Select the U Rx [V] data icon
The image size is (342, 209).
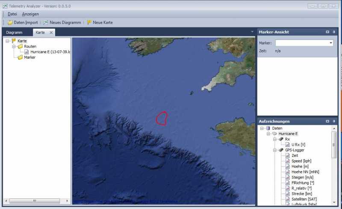pos(288,144)
